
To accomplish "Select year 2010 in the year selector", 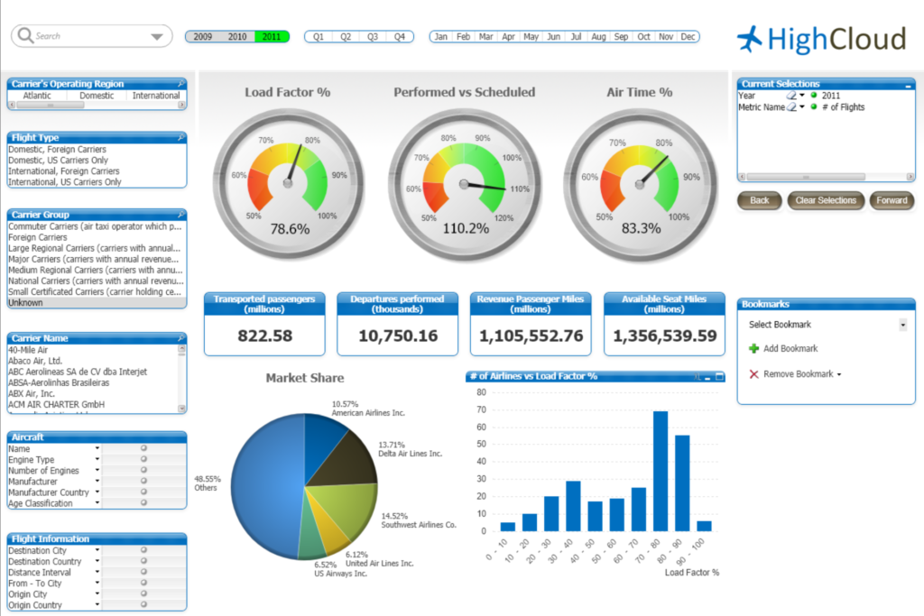I will [237, 36].
